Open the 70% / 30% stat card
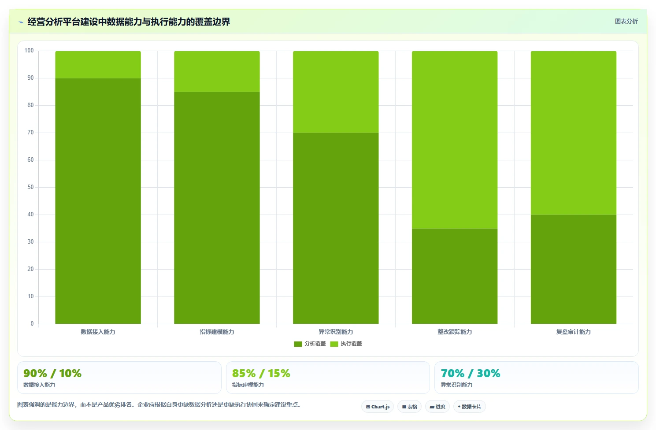 tap(536, 378)
